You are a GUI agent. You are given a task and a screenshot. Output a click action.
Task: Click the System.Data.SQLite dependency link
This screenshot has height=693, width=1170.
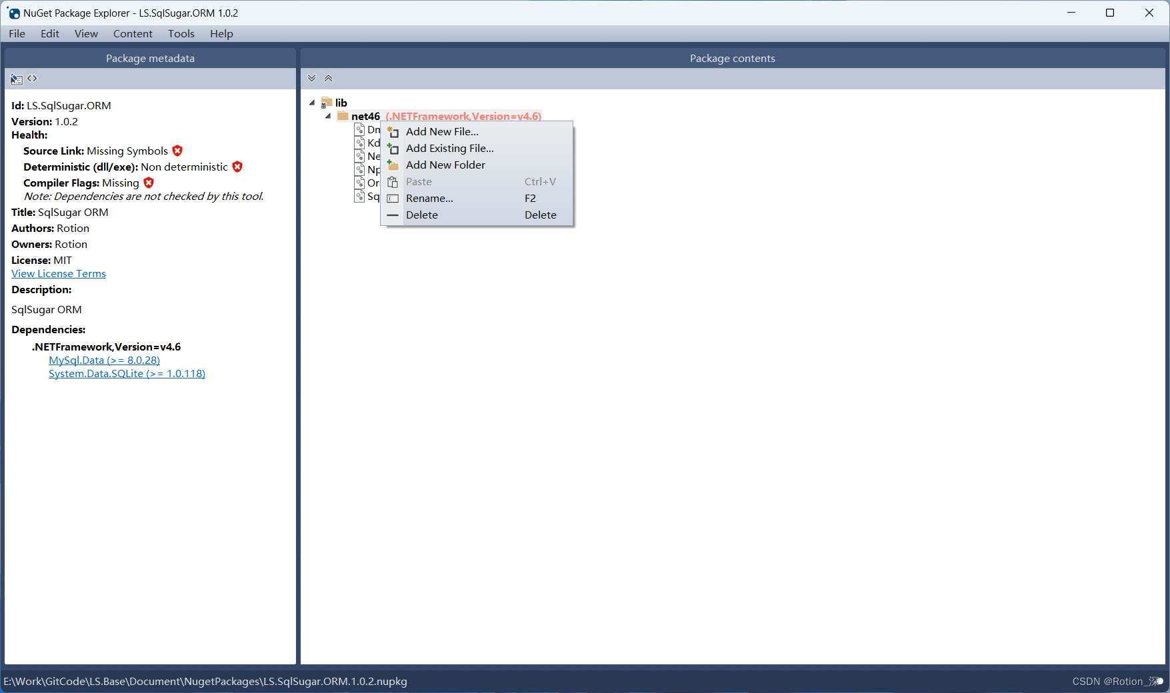126,373
